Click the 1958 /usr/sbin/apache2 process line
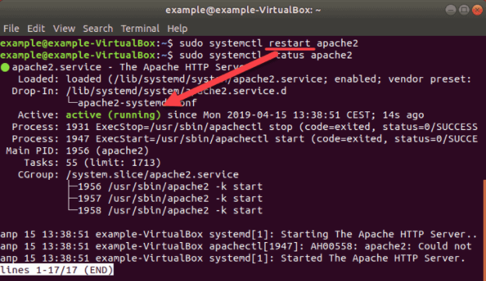486x281 pixels. point(170,211)
